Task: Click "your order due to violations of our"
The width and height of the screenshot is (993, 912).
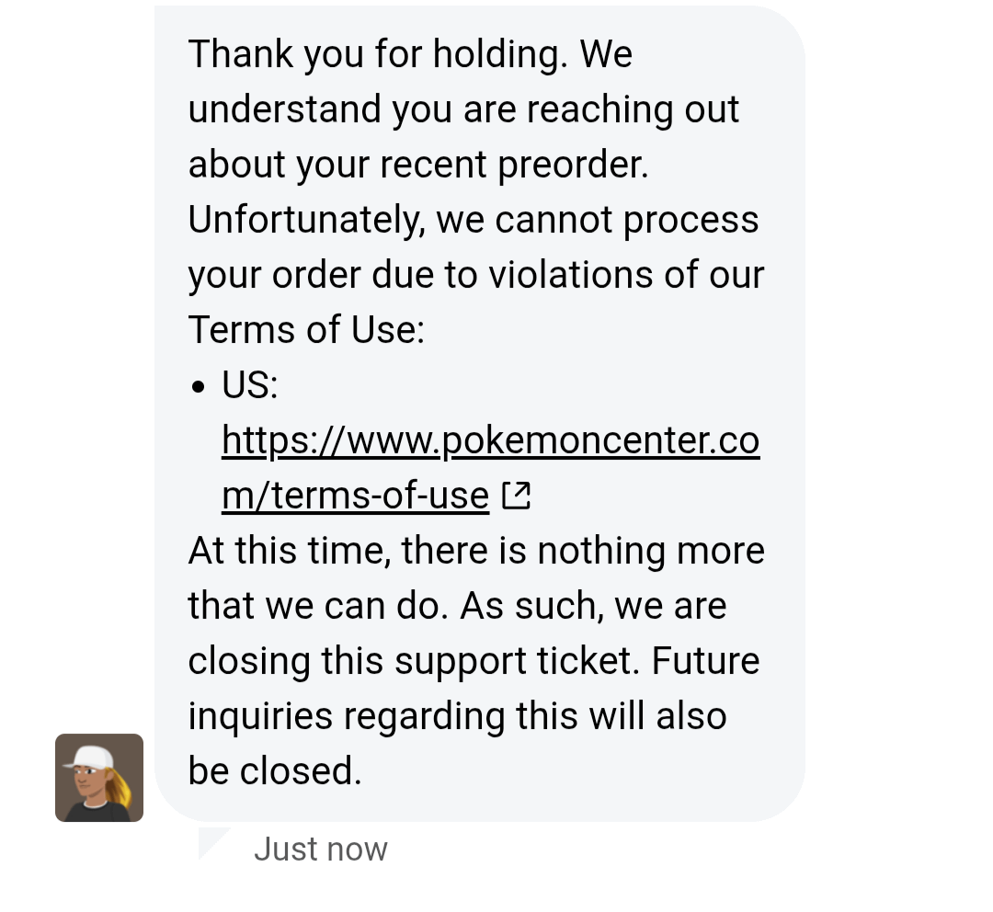Action: (475, 276)
